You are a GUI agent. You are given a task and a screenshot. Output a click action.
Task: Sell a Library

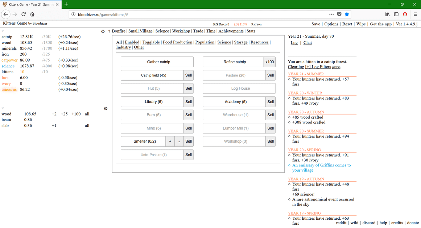(189, 102)
